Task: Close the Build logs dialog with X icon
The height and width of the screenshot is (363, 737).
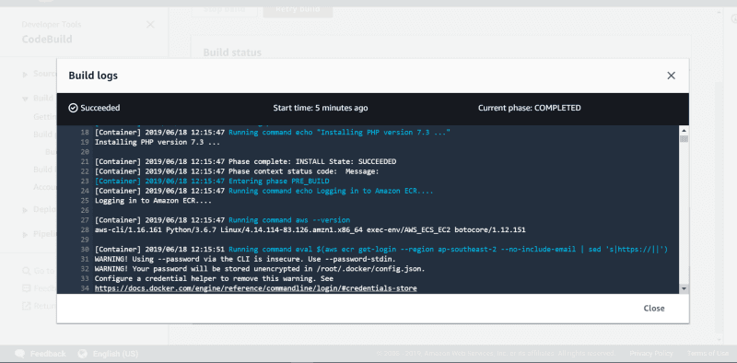Action: pos(671,76)
